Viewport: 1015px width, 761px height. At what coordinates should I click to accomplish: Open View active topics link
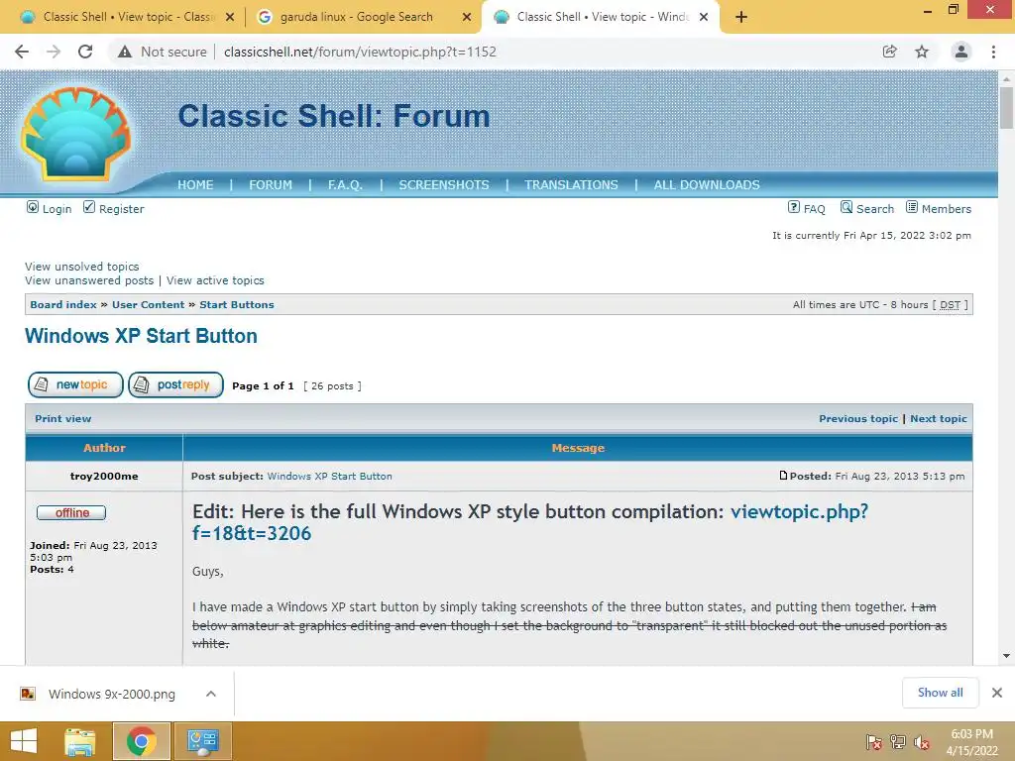tap(215, 280)
